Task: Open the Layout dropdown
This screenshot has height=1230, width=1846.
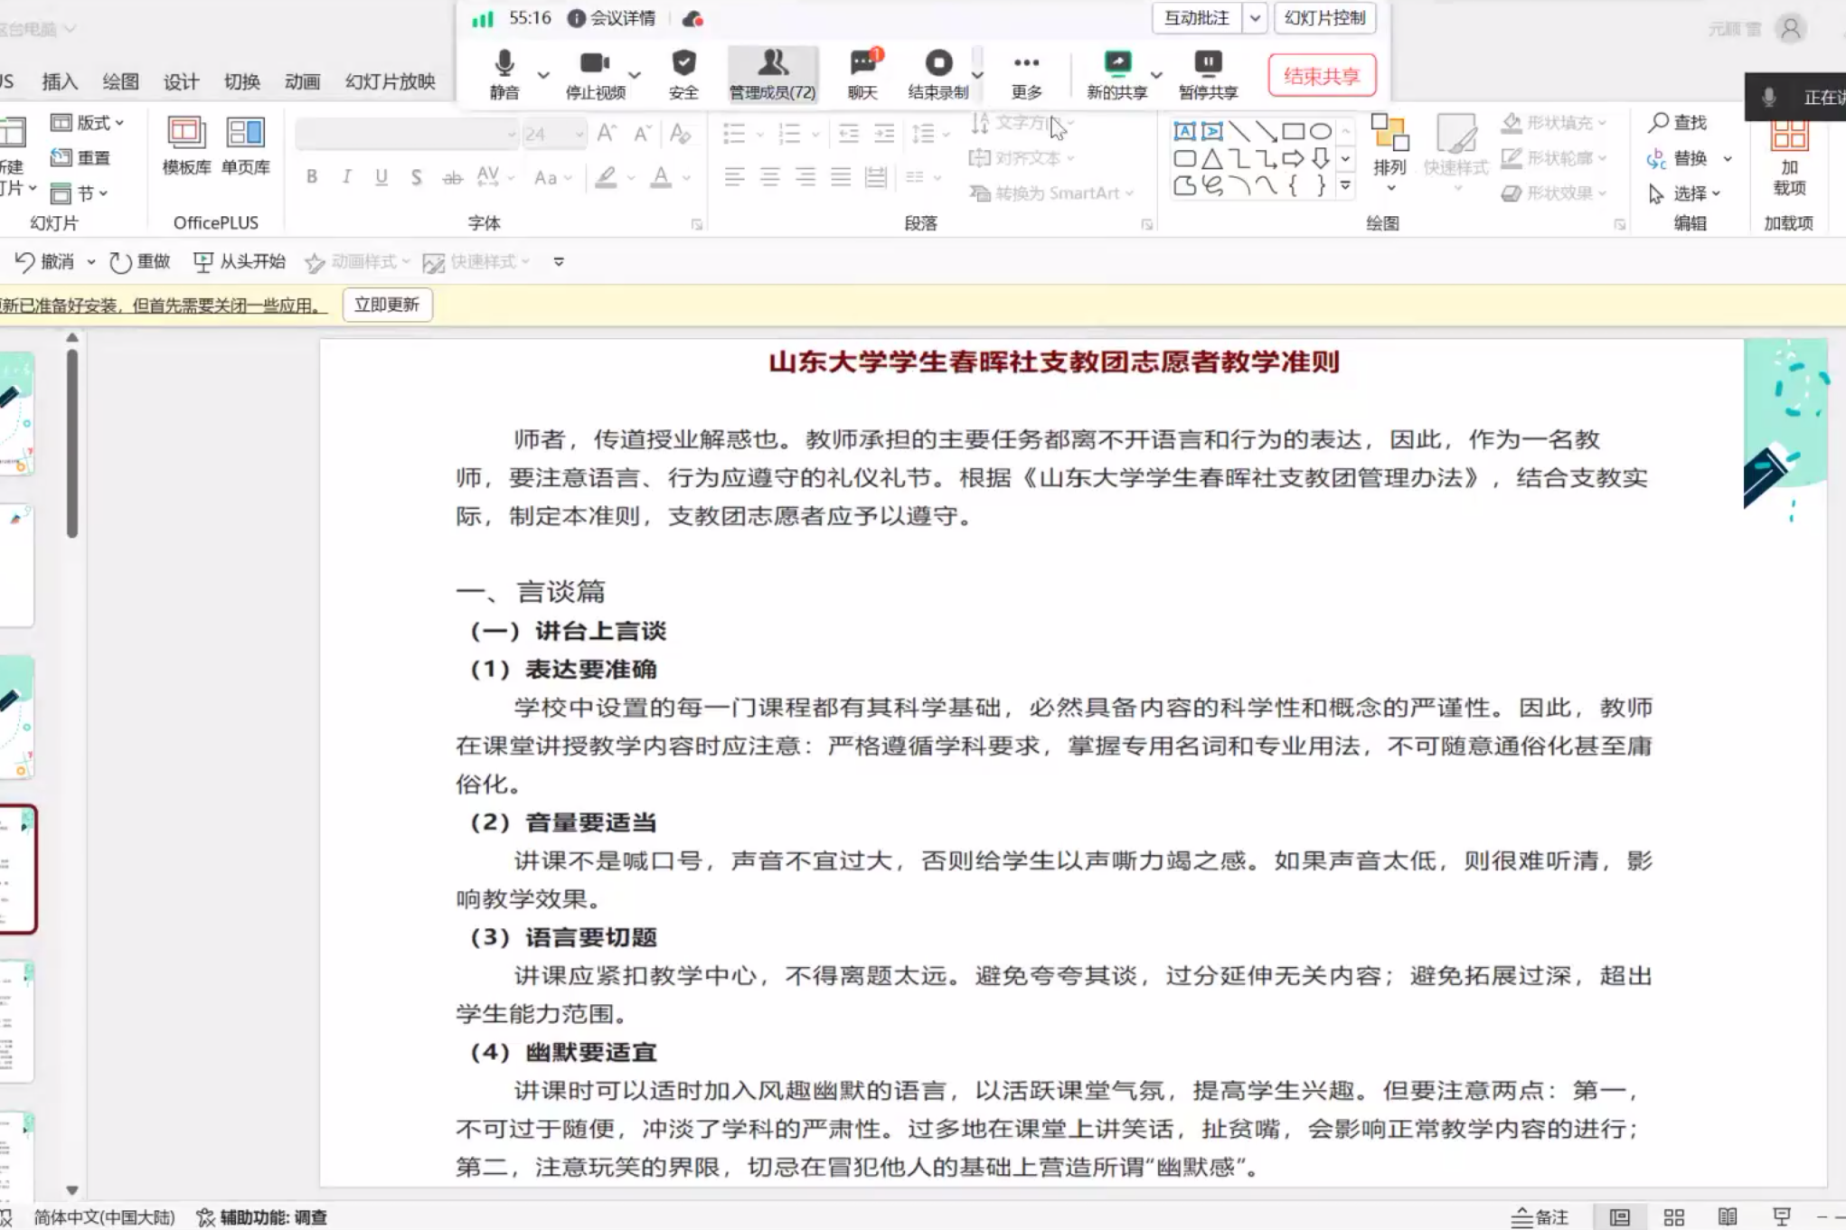Action: coord(87,122)
